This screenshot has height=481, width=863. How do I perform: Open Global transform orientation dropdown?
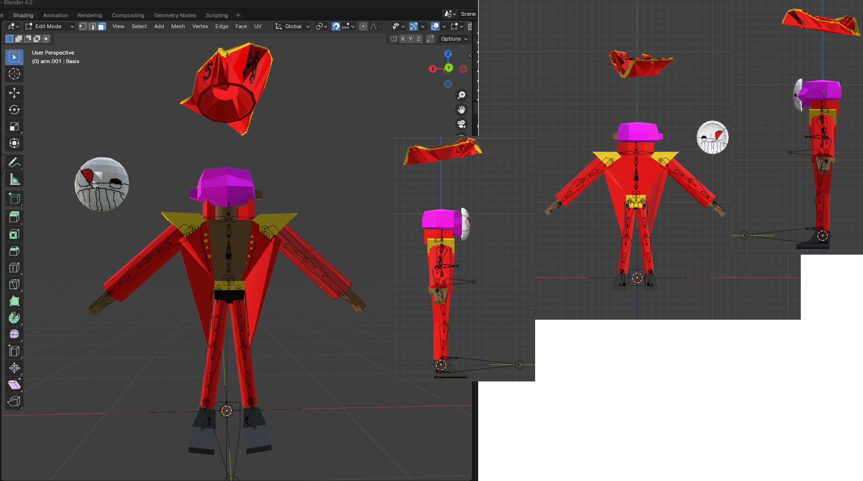292,26
